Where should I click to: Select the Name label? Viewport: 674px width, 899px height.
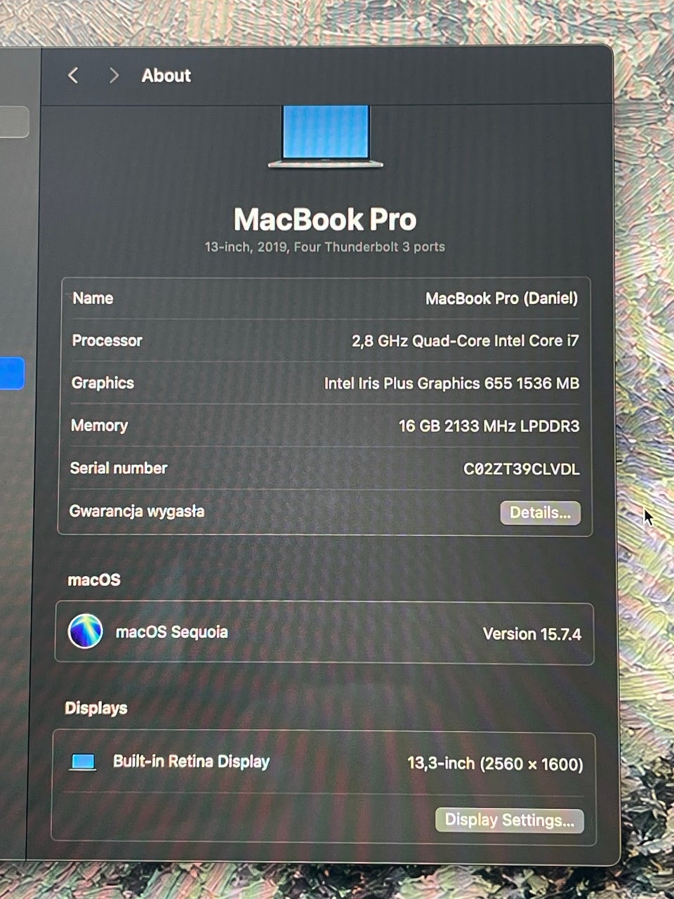(x=93, y=298)
